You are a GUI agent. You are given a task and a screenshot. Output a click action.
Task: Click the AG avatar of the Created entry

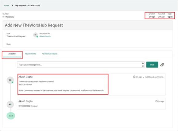click(10, 105)
